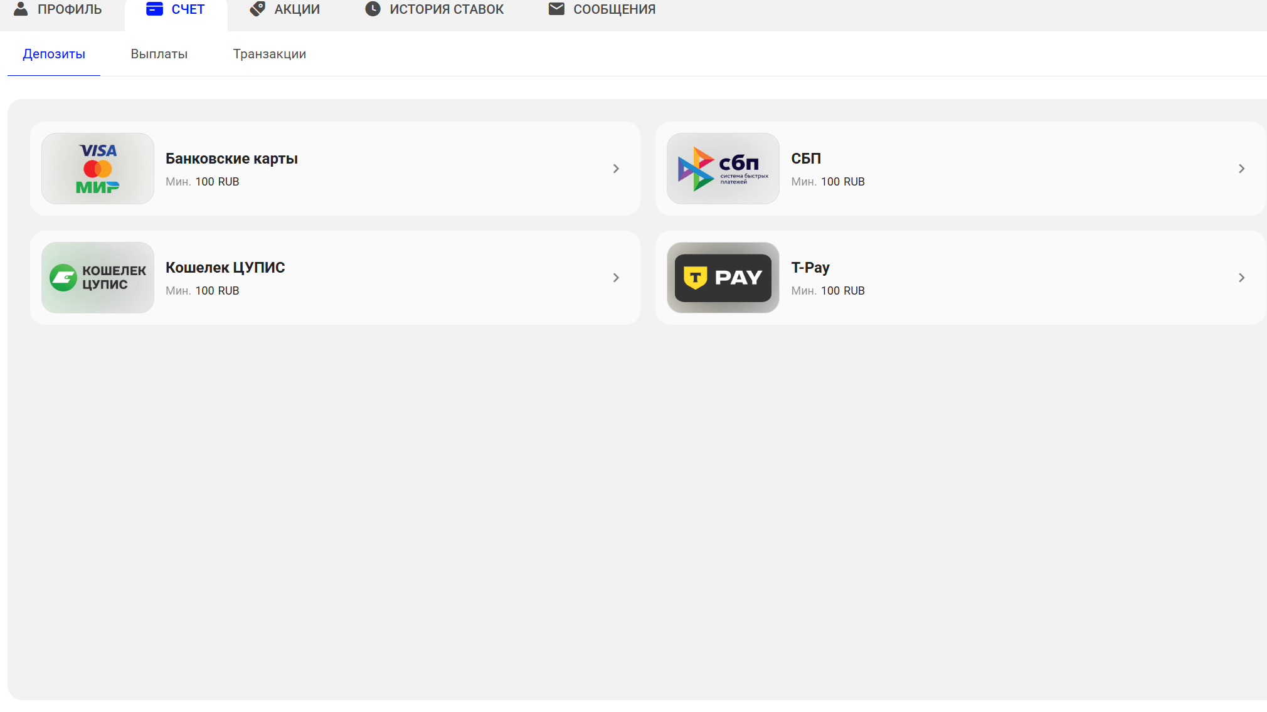Click the envelope icon for messages
The width and height of the screenshot is (1267, 712).
coord(556,9)
